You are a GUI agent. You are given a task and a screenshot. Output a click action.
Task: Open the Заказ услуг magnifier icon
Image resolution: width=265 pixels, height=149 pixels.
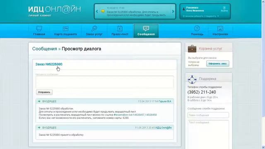coord(94,29)
